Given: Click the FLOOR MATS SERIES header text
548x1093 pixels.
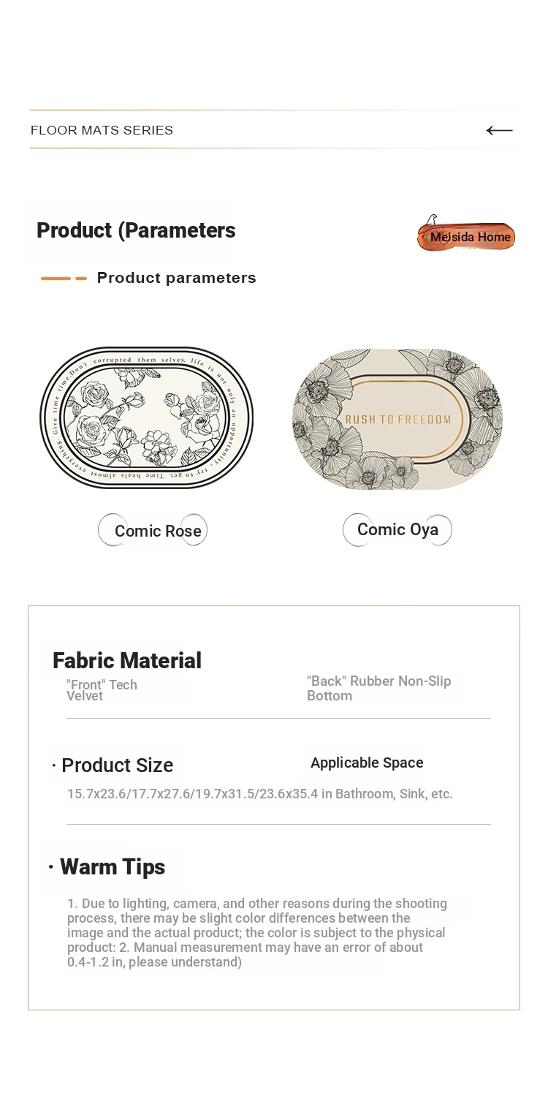Looking at the screenshot, I should (102, 130).
